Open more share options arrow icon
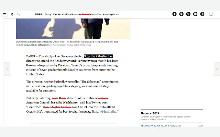This screenshot has width=220, height=137. coord(202,14)
